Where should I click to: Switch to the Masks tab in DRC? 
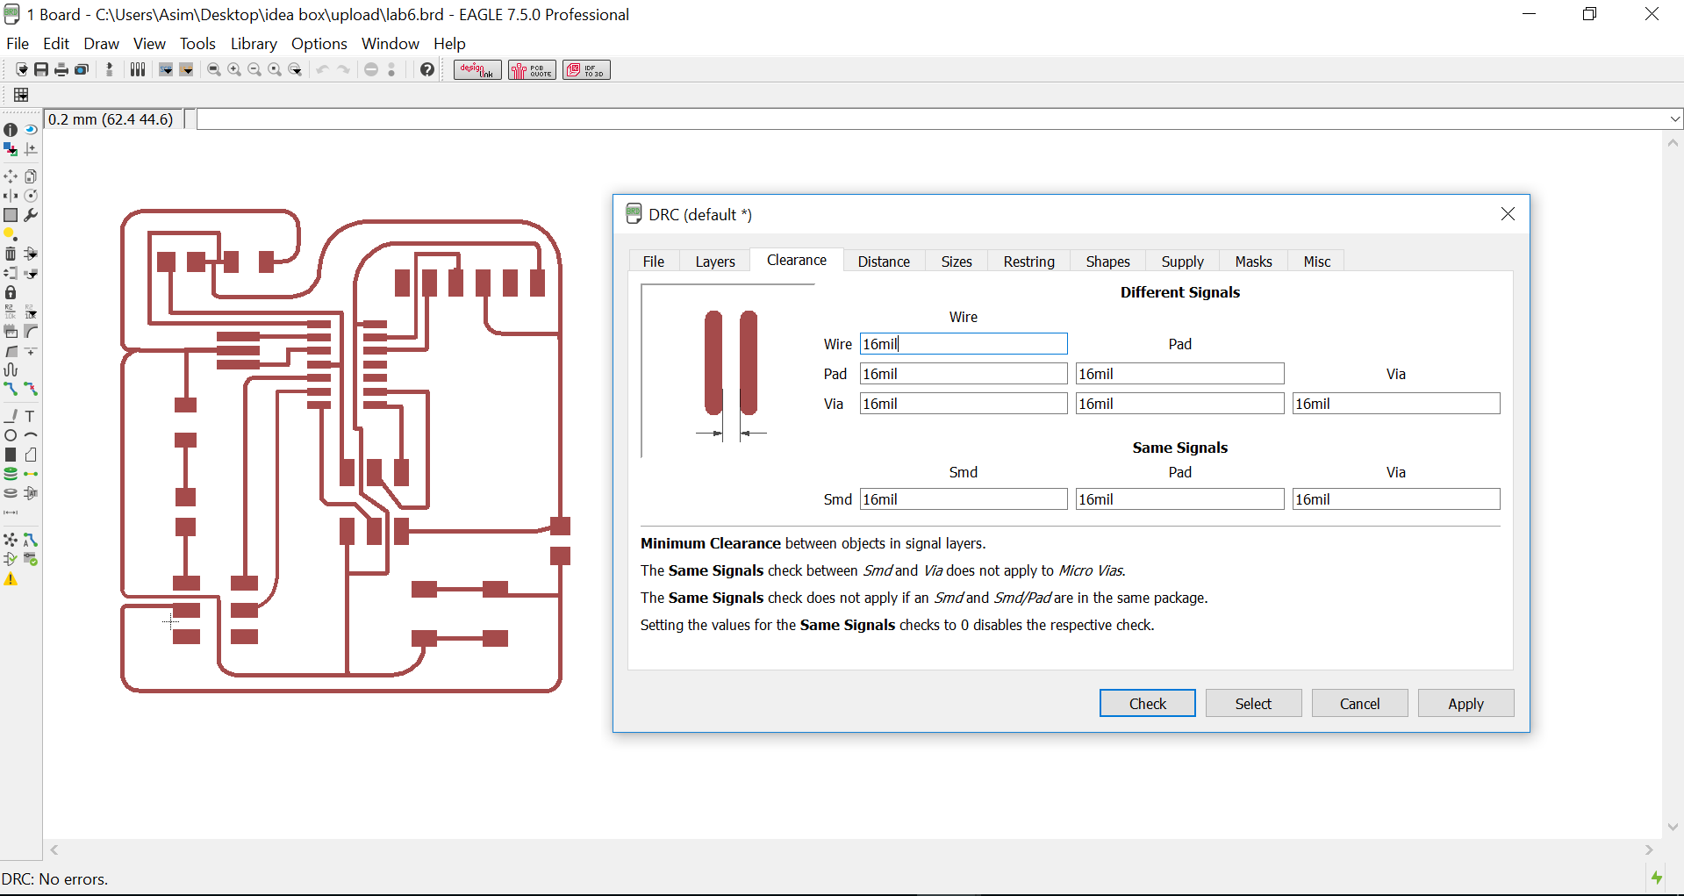pos(1254,262)
